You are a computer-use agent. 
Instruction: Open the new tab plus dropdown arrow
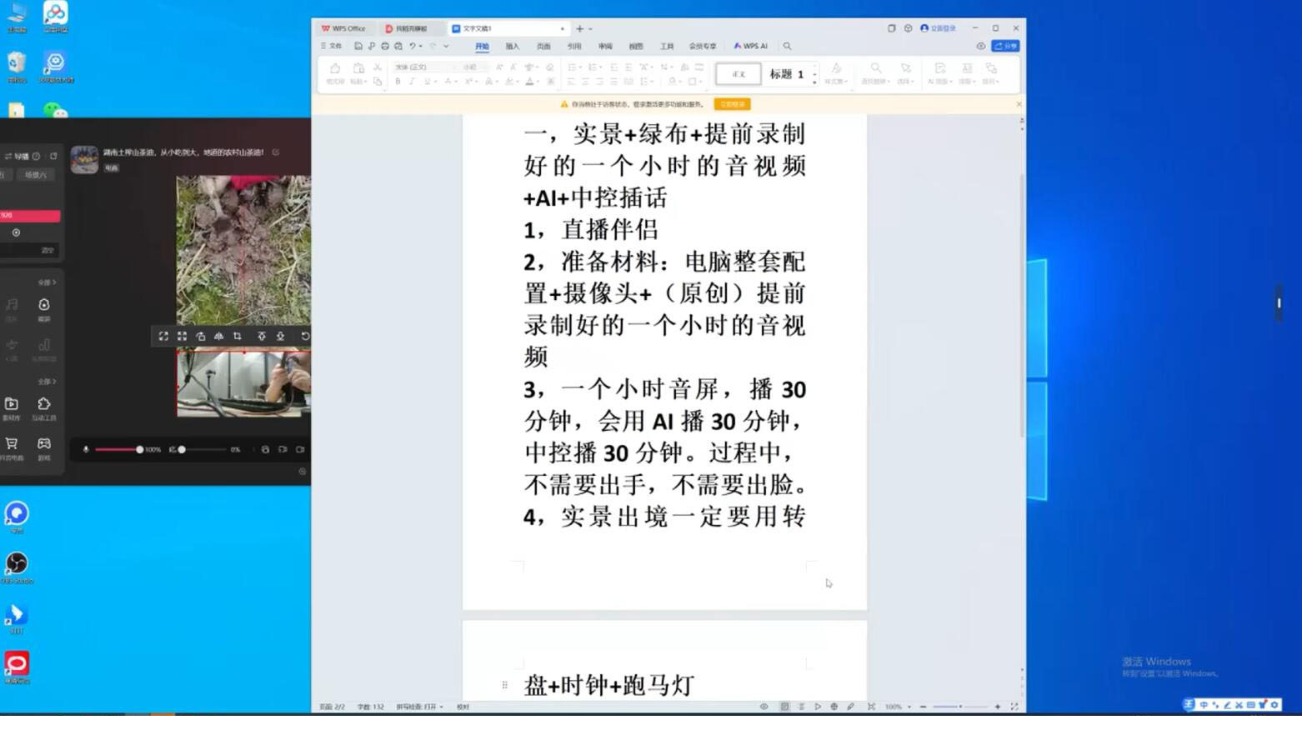click(590, 29)
